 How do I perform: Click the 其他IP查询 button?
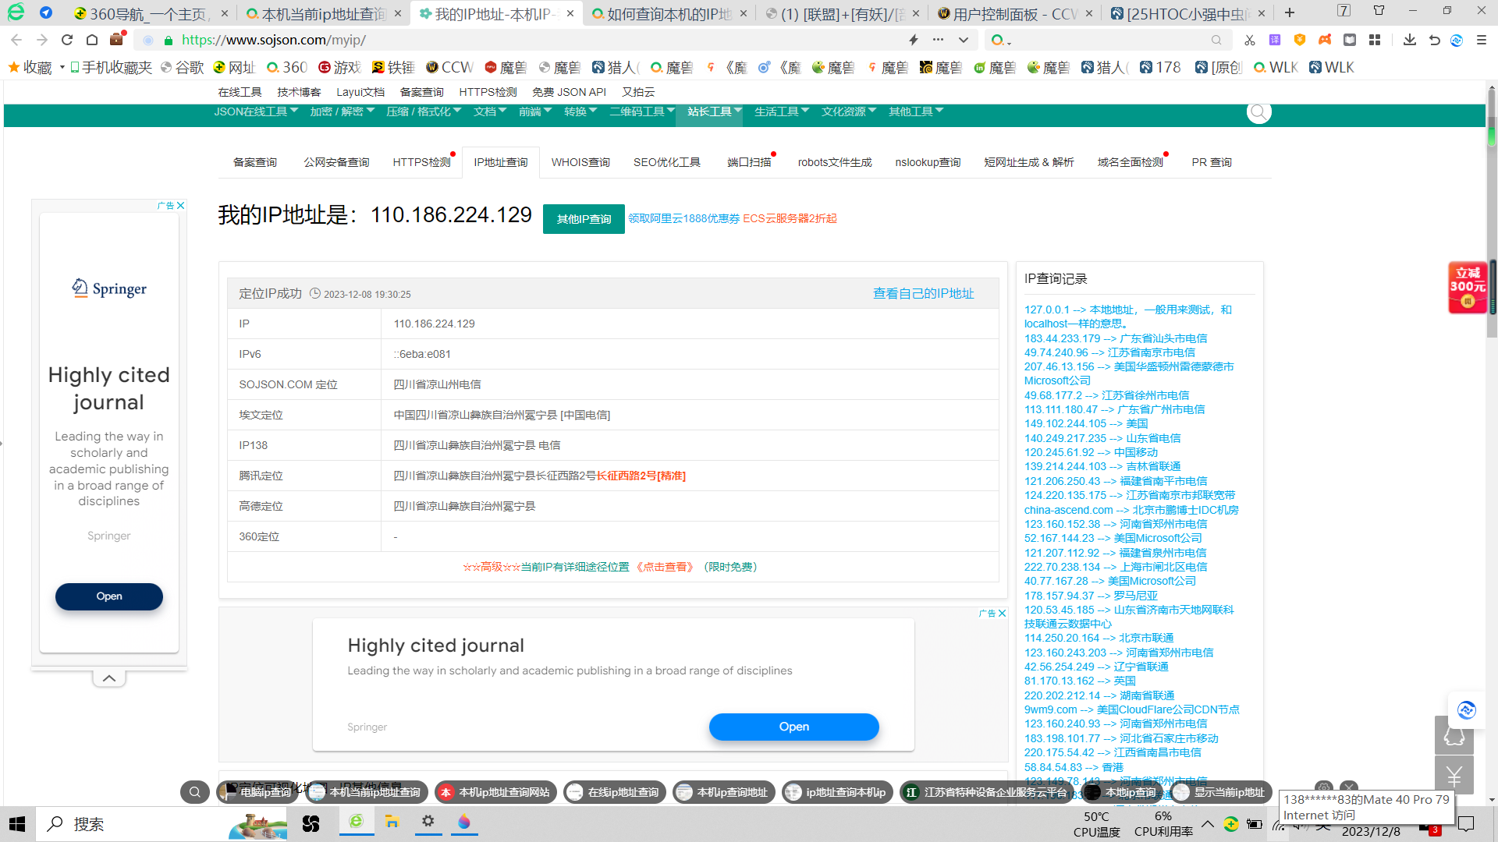pos(584,219)
